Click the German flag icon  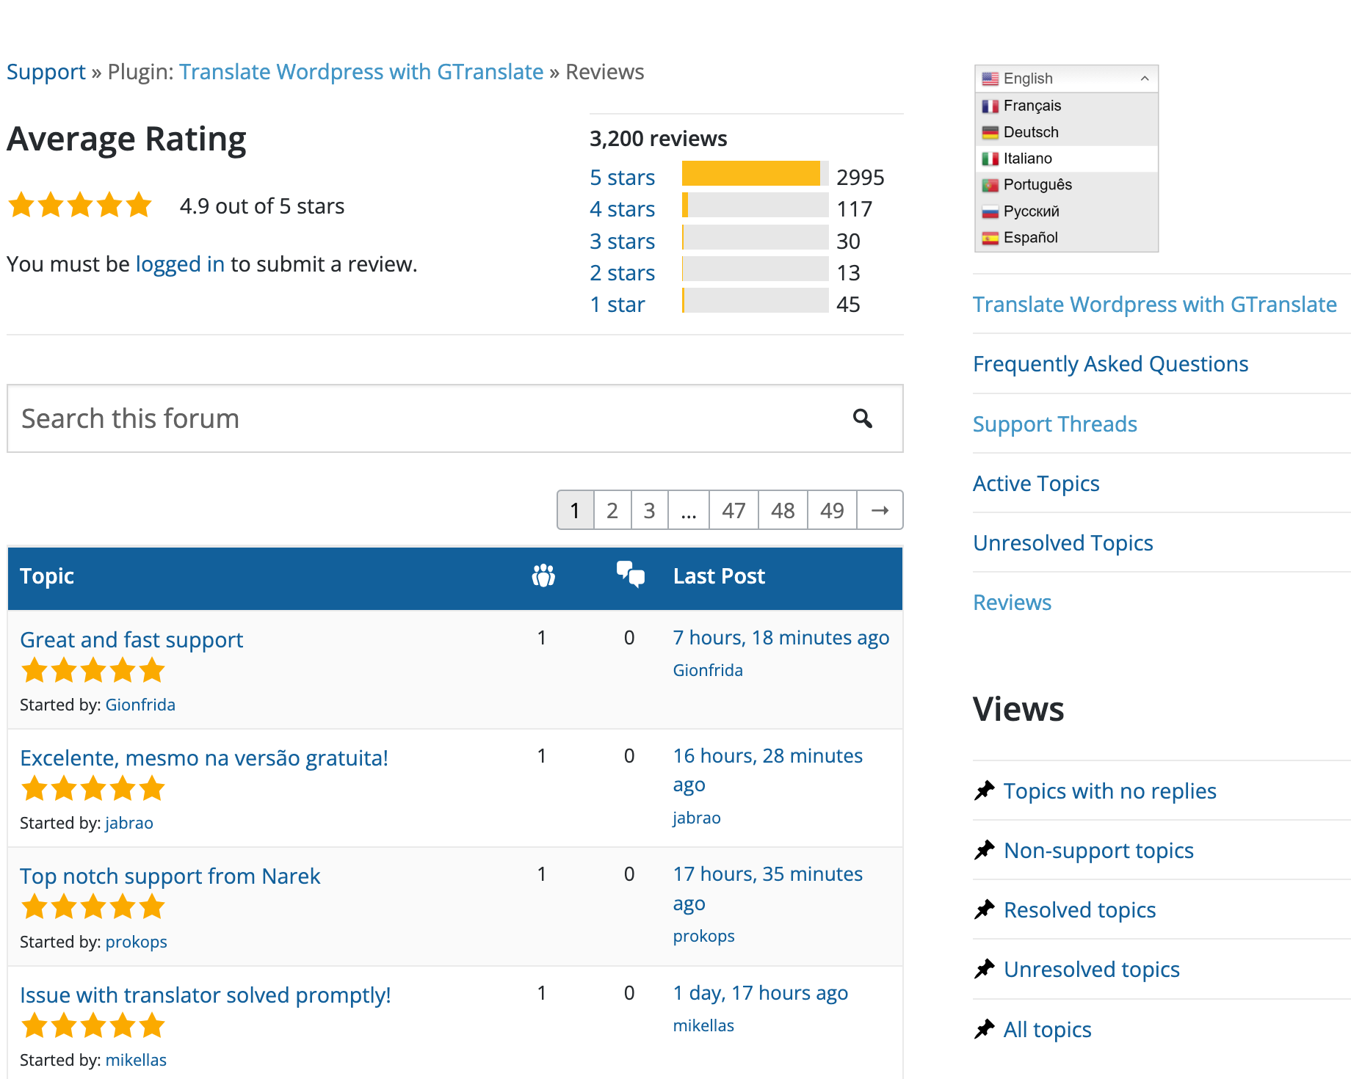click(x=990, y=132)
